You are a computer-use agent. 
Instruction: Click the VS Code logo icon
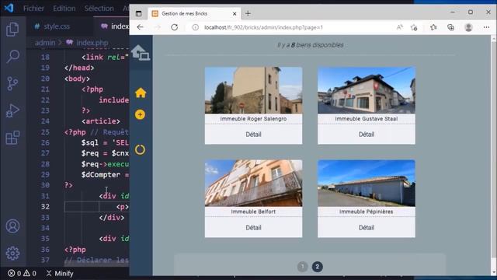pyautogui.click(x=9, y=8)
